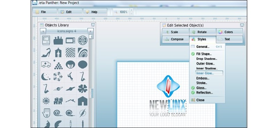Turn off the Reflection style

tap(193, 92)
